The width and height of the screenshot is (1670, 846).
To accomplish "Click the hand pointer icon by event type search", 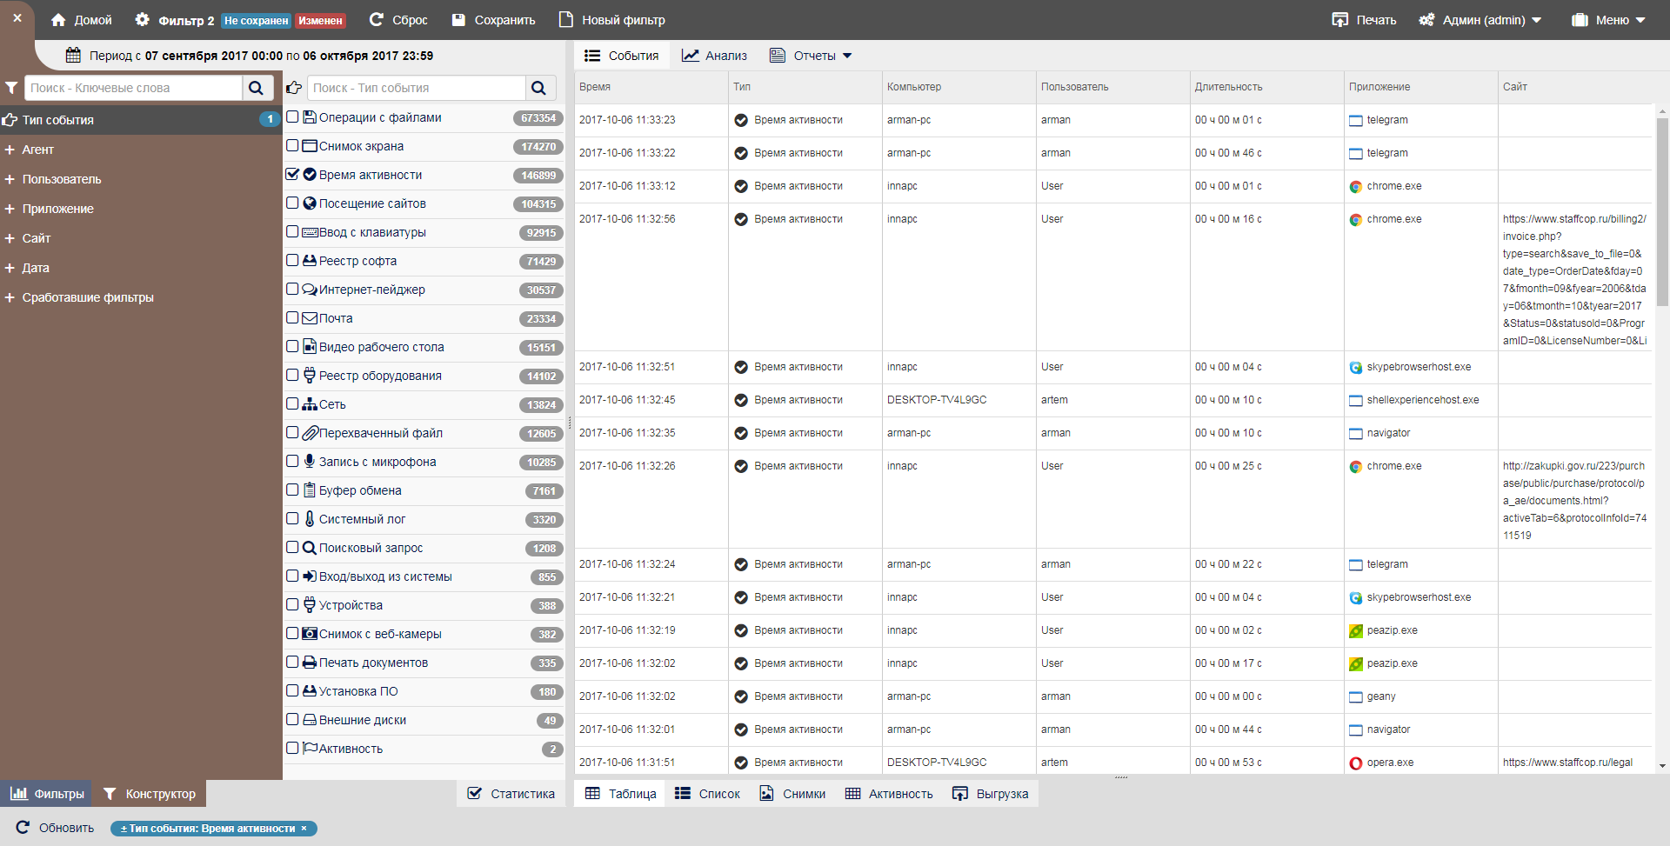I will (294, 88).
